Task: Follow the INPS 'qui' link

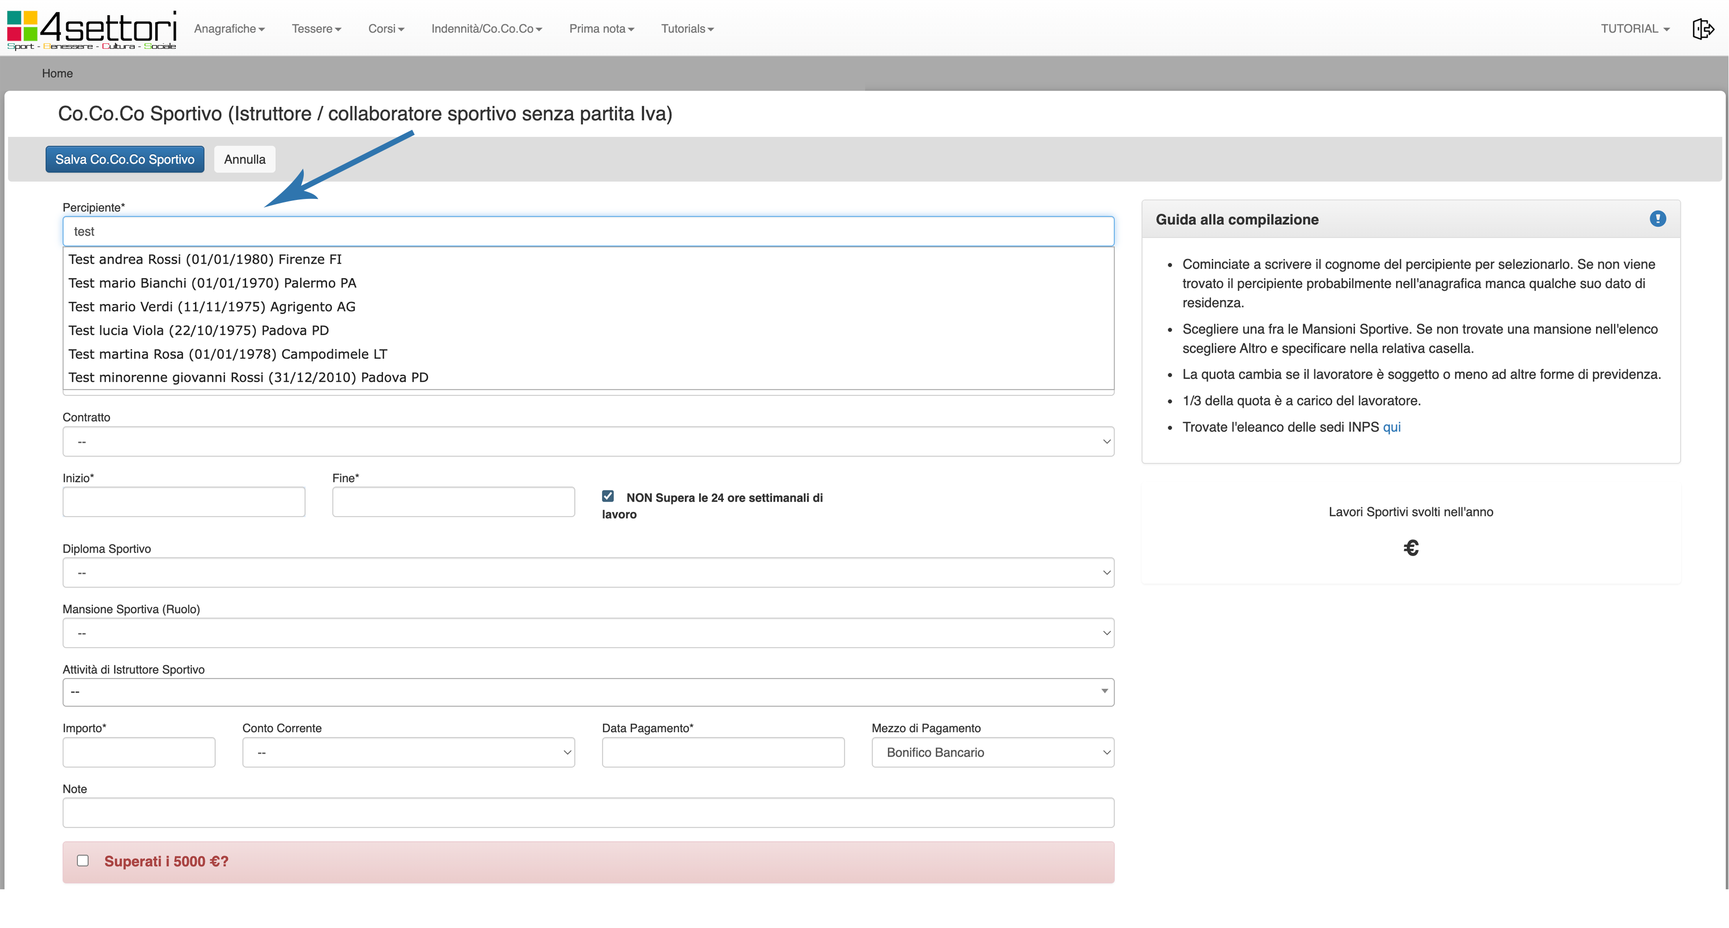Action: (x=1391, y=427)
